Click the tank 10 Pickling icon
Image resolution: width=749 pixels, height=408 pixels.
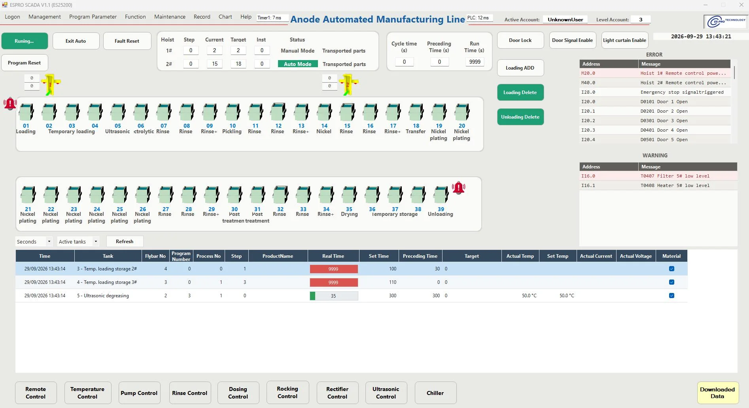coord(233,112)
